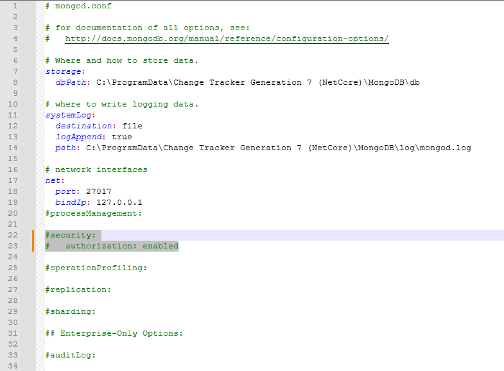504x371 pixels.
Task: Click the authorization: enabled comment text
Action: pyautogui.click(x=122, y=246)
